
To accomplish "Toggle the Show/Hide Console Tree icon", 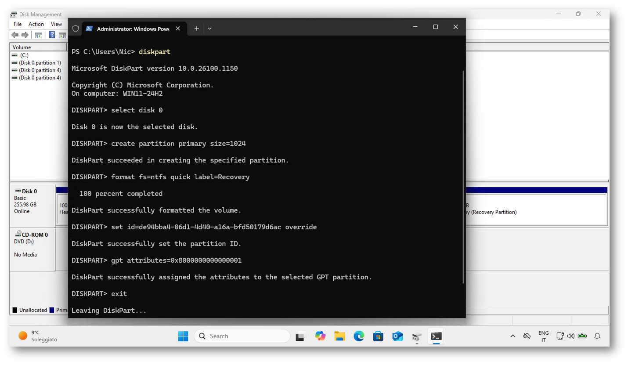I will point(39,35).
